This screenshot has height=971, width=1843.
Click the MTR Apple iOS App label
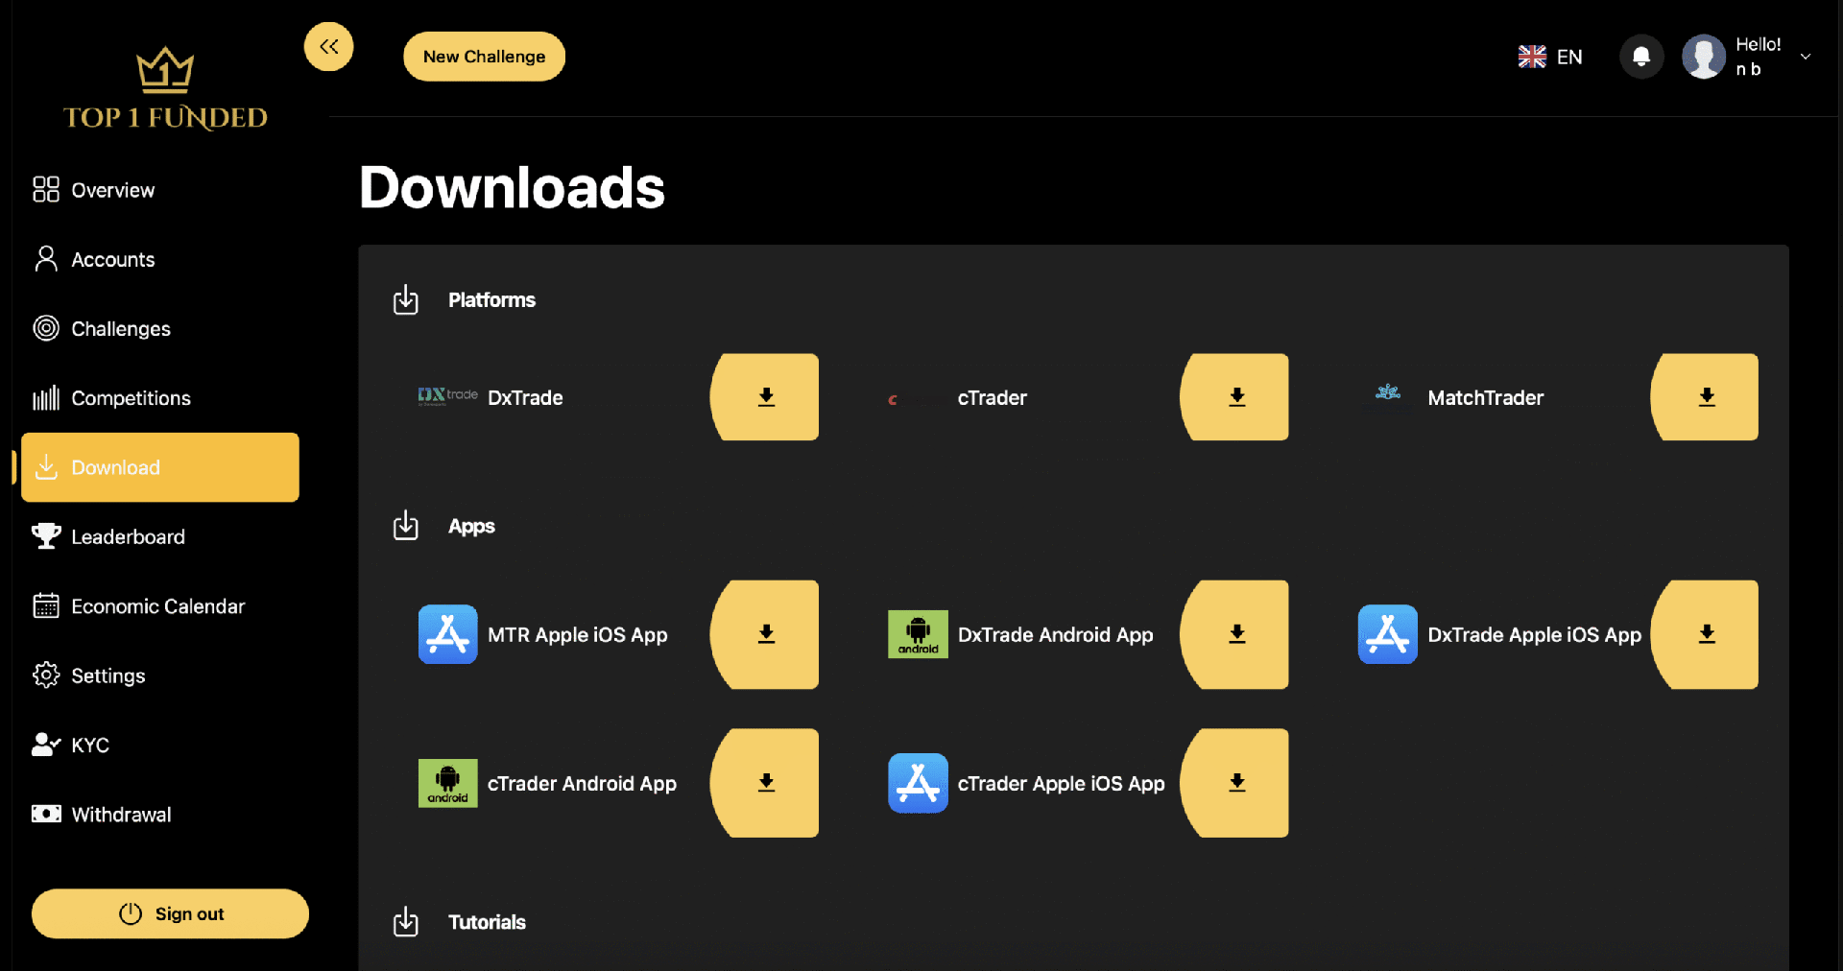tap(577, 634)
